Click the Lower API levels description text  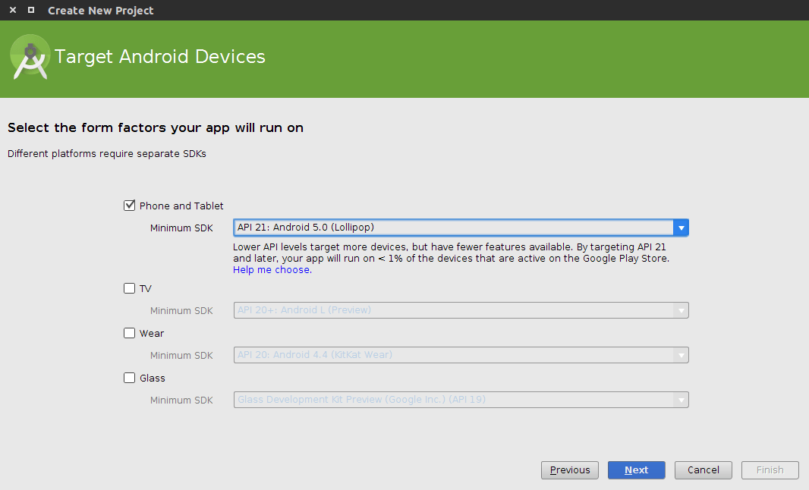point(451,253)
